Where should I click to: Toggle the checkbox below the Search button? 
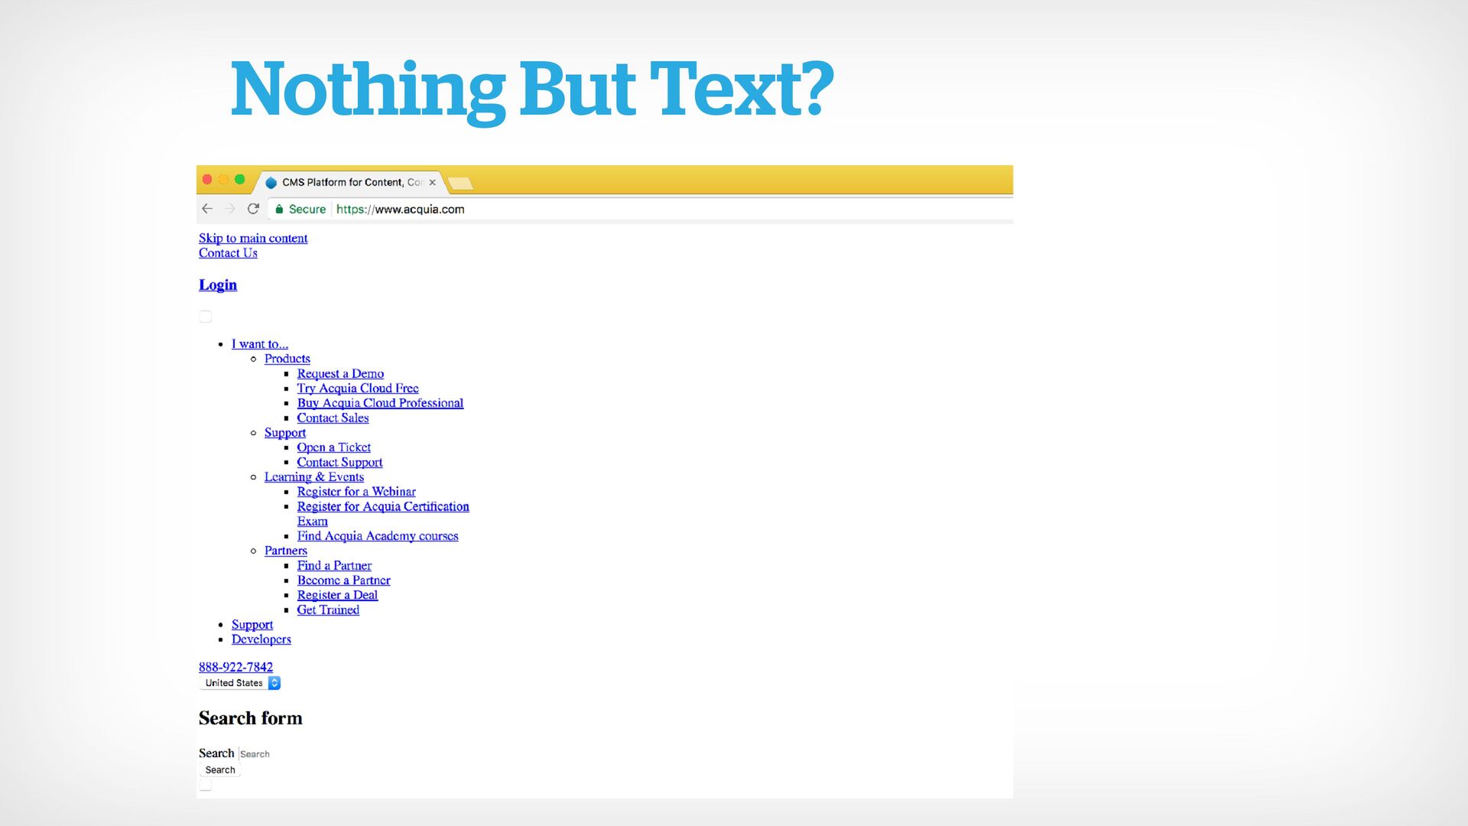pyautogui.click(x=205, y=785)
